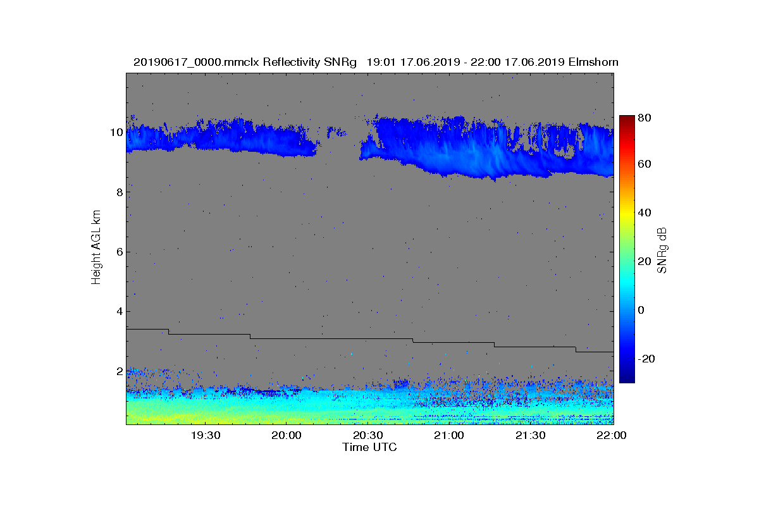This screenshot has height=506, width=759.
Task: Pick the dark blue bottom of the colorbar
Action: coord(627,377)
